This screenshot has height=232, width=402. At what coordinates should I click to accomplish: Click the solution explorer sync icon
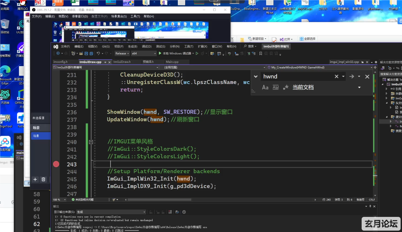pyautogui.click(x=398, y=68)
